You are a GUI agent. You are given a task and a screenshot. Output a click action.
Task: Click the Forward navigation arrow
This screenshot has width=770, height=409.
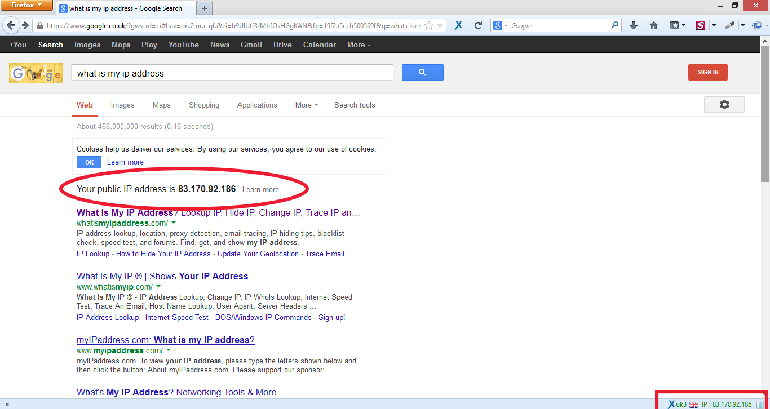click(x=25, y=25)
